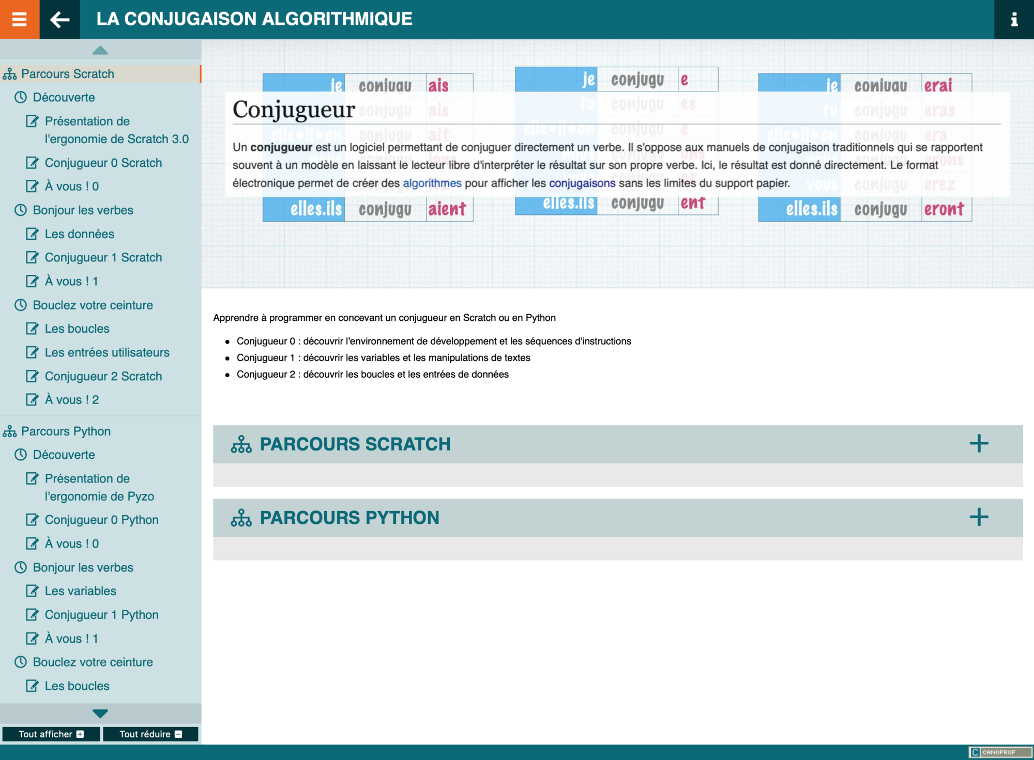
Task: Click the hierarchy icon in Parcours Python banner
Action: 241,518
